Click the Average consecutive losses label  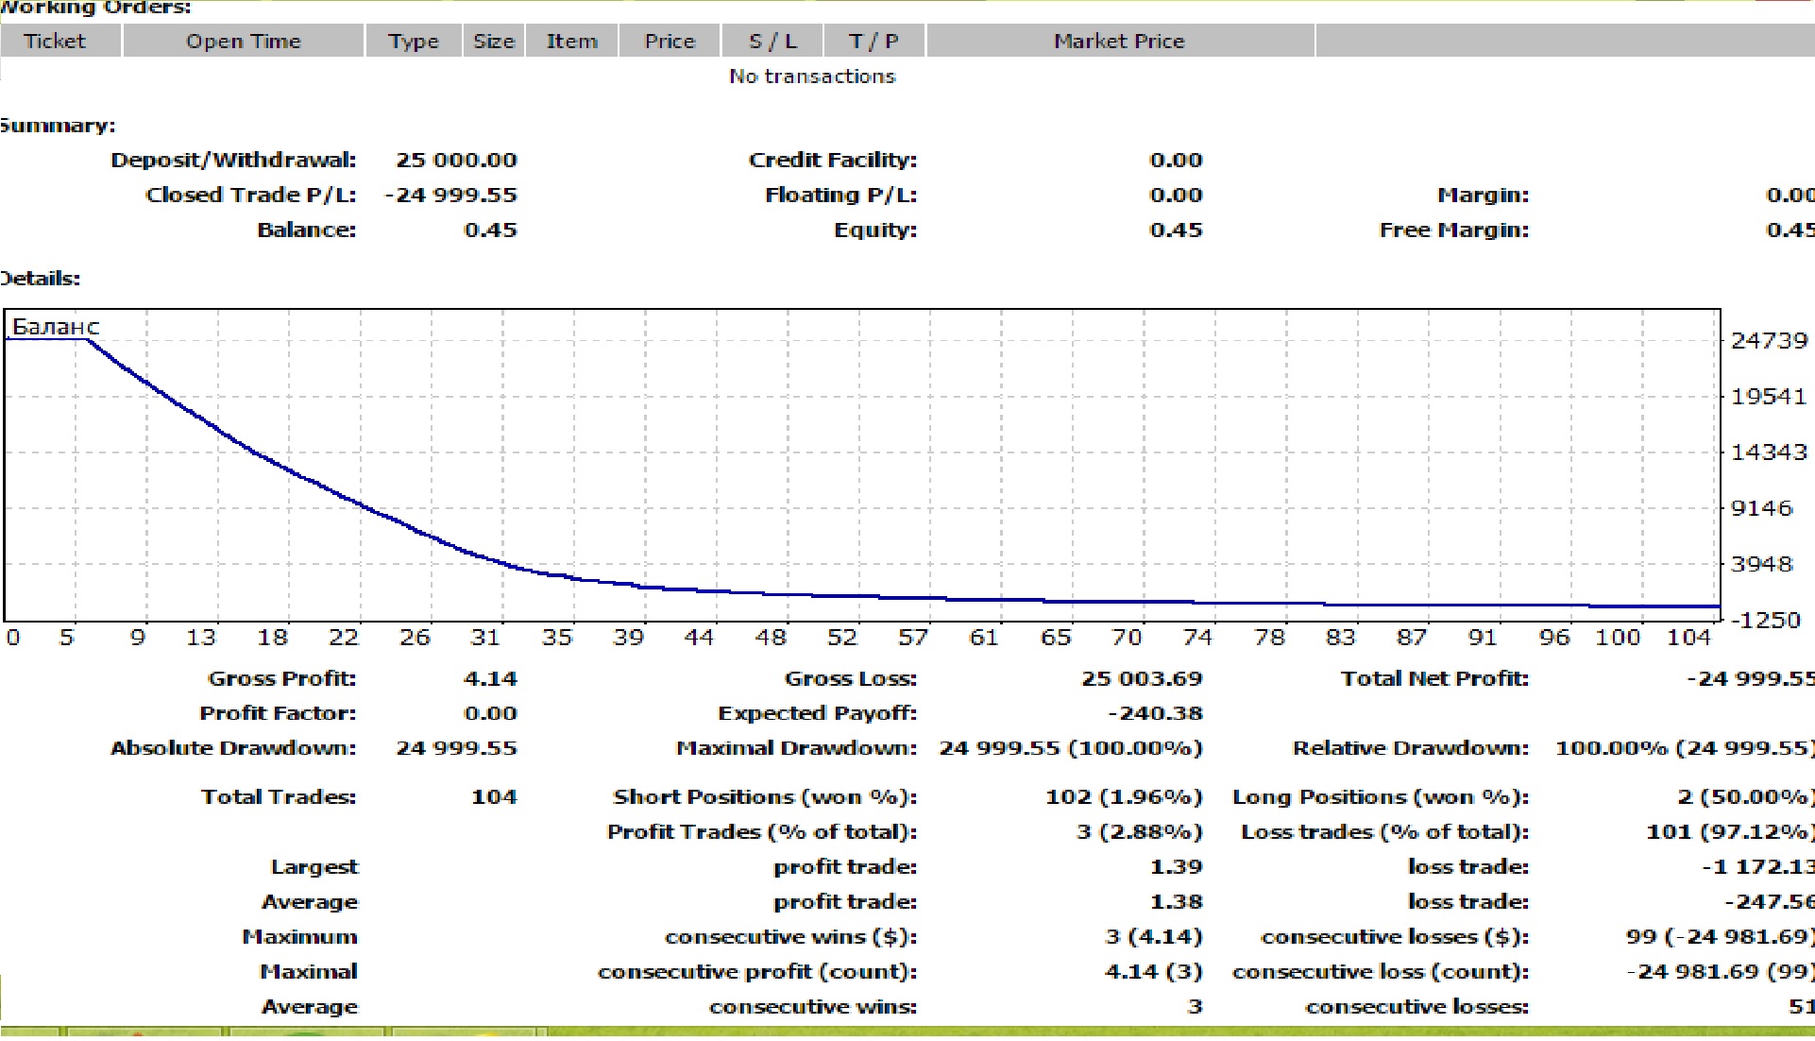pyautogui.click(x=1416, y=1007)
